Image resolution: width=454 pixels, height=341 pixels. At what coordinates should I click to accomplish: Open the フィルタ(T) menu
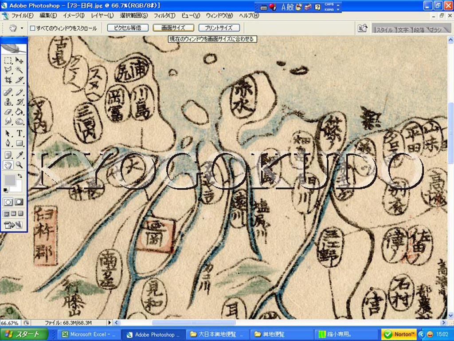(x=164, y=16)
